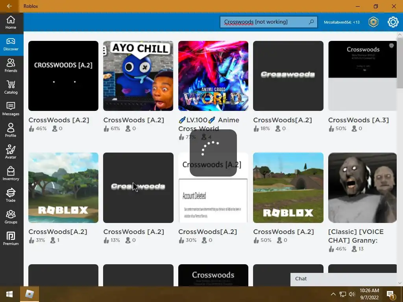The width and height of the screenshot is (403, 302).
Task: Open the Anime Cross World thumbnail
Action: (213, 76)
